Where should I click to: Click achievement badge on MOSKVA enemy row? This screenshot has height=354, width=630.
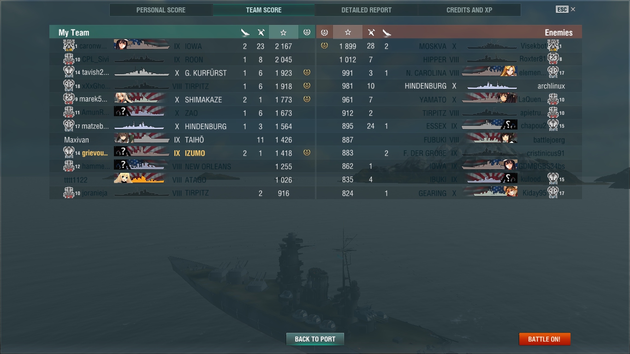[x=324, y=46]
